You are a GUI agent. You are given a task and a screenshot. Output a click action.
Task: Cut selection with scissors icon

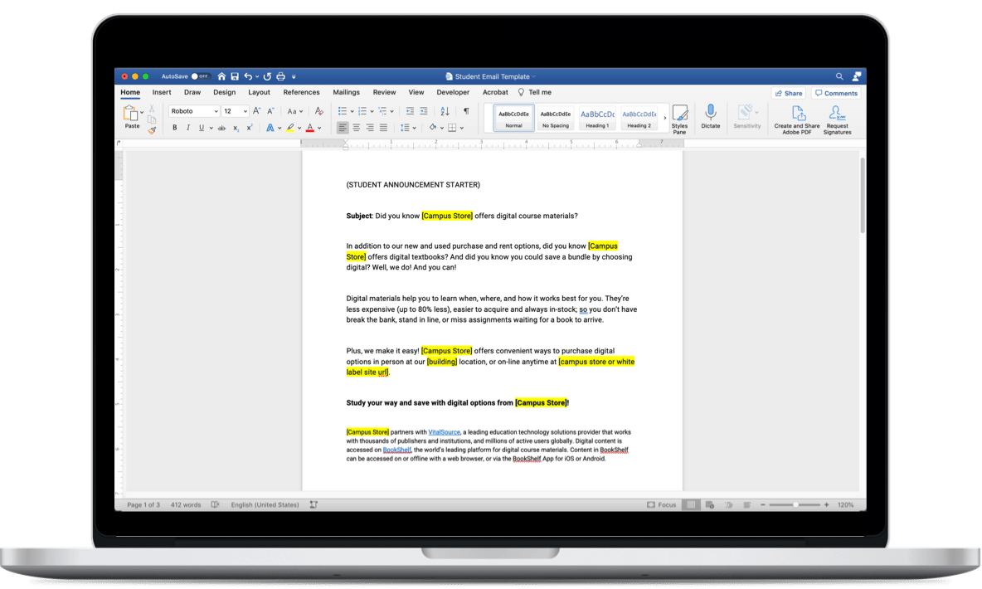[152, 109]
